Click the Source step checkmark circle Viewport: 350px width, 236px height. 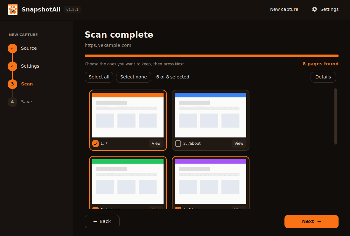12,48
